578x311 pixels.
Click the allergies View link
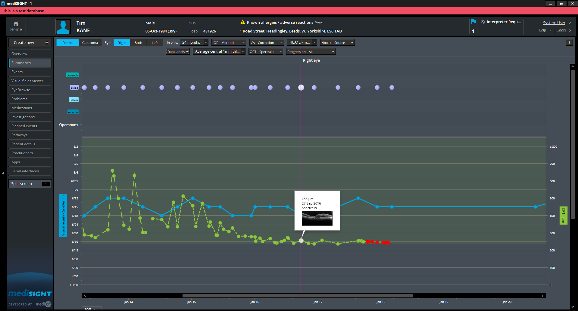pos(319,23)
